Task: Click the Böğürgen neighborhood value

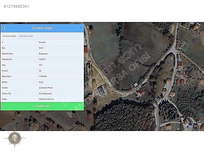Action: click(43, 54)
